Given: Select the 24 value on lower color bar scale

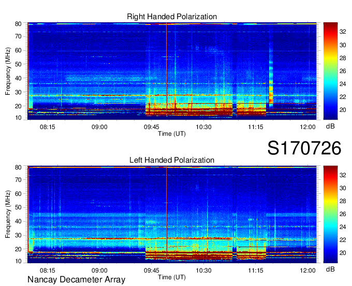Looking at the screenshot, I should pos(343,227).
